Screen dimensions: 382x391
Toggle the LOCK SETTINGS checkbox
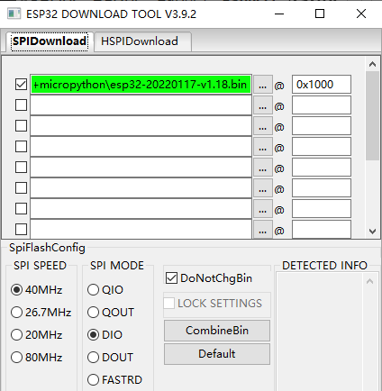tap(213, 304)
